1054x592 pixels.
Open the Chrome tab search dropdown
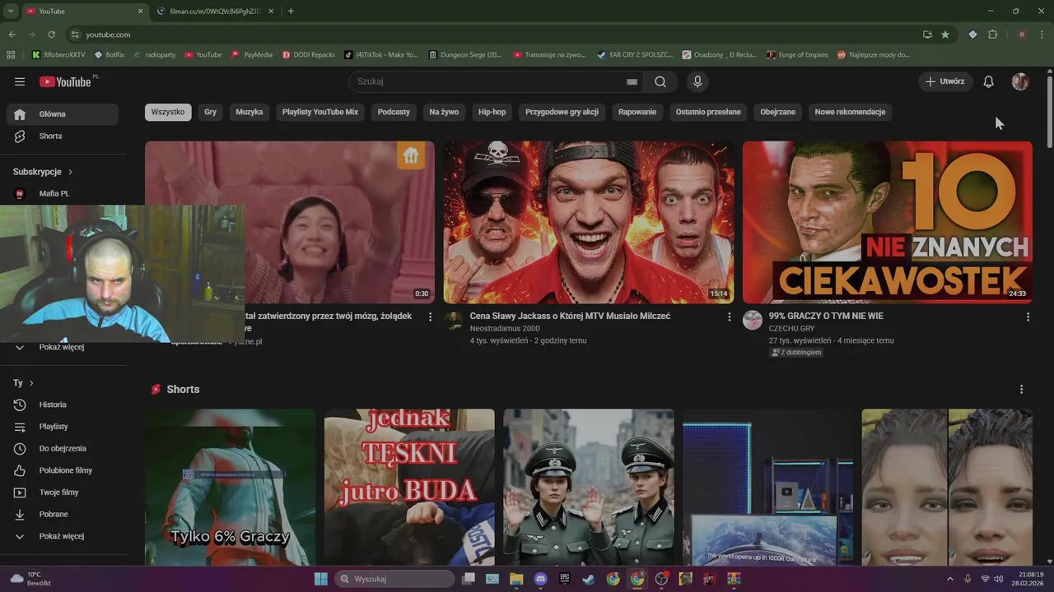click(11, 11)
